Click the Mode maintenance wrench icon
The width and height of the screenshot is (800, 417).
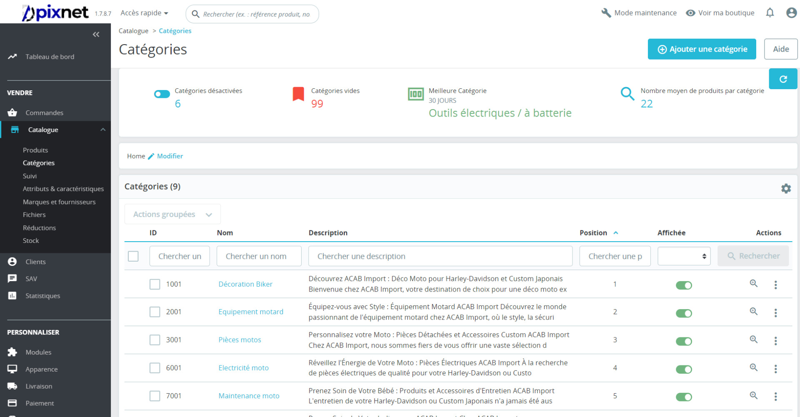[606, 13]
